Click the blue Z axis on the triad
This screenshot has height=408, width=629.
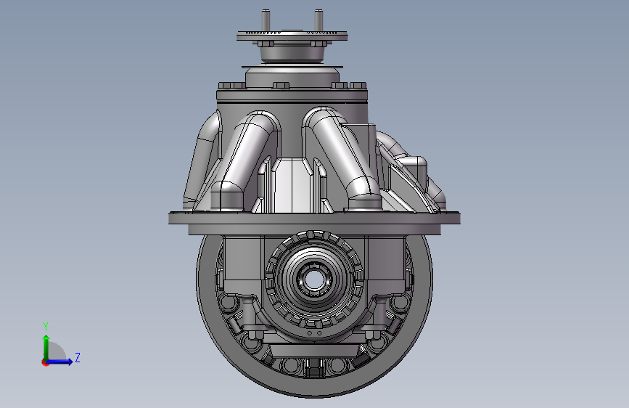tap(59, 362)
